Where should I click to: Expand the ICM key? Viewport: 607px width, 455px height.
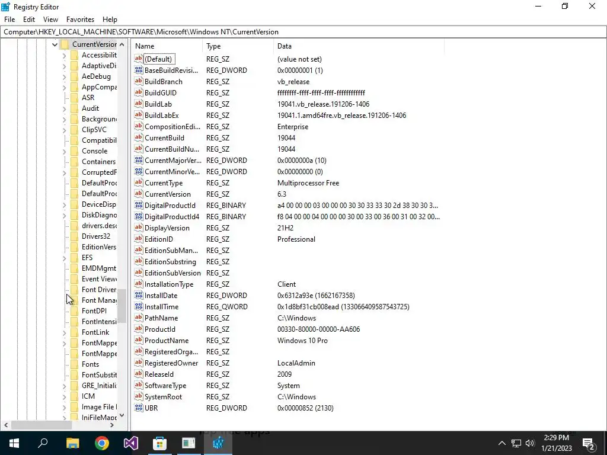pyautogui.click(x=64, y=396)
